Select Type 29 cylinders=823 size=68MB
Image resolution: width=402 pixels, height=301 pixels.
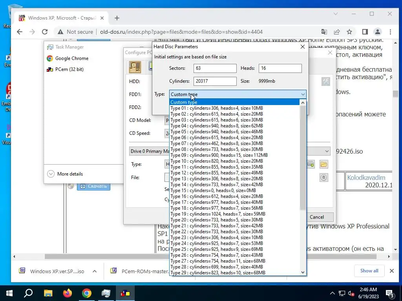[x=234, y=273]
